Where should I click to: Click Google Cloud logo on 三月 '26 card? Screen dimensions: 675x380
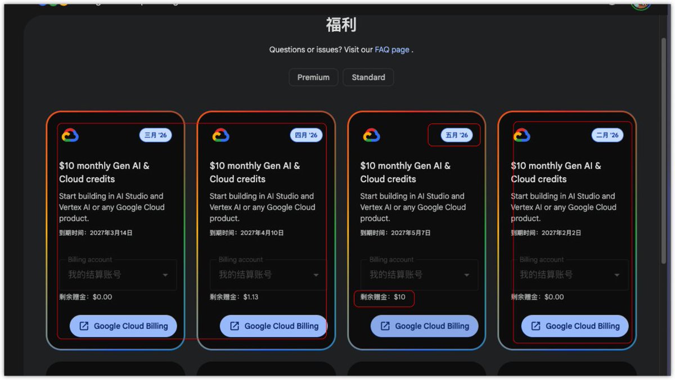[70, 135]
